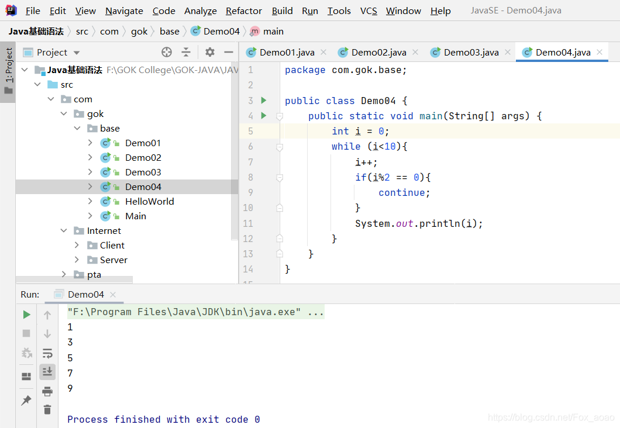Open the Tools menu
This screenshot has height=428, width=620.
(339, 11)
